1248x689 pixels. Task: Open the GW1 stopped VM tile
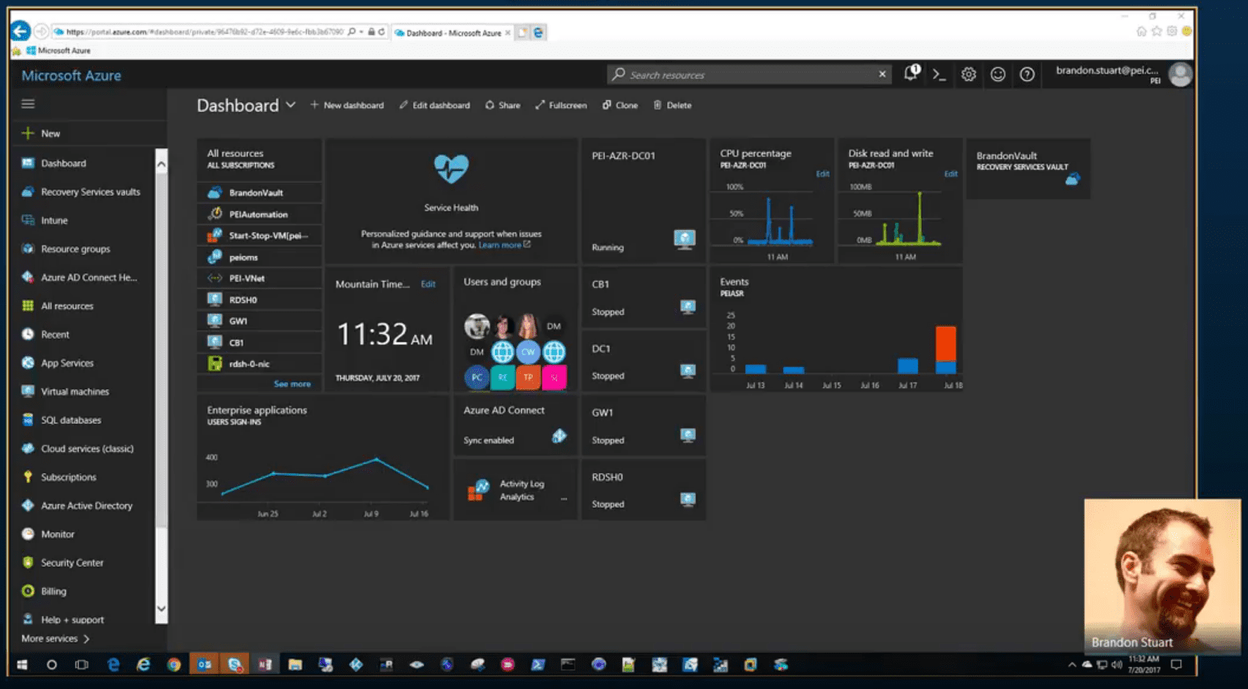[x=644, y=426]
